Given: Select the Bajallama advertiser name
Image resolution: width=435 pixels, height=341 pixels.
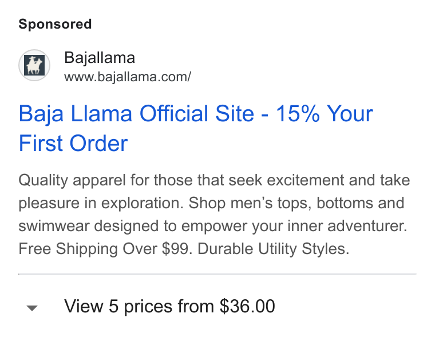Looking at the screenshot, I should [x=100, y=58].
